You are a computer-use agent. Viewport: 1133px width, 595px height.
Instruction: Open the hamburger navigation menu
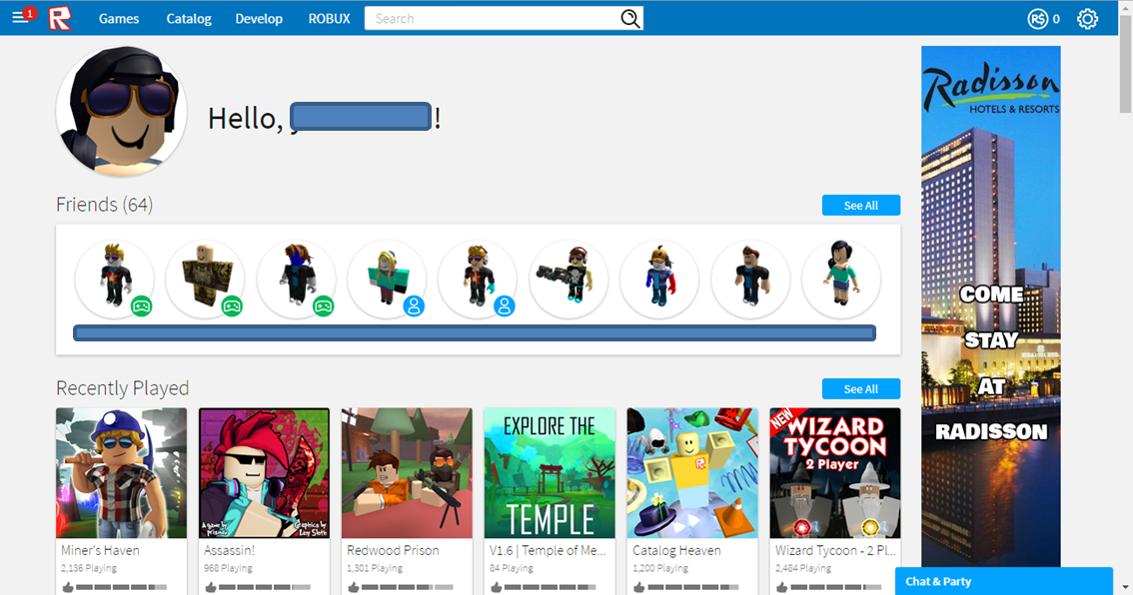20,17
